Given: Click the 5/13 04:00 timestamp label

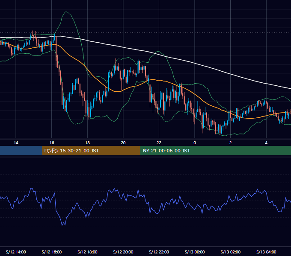Looking at the screenshot, I should tap(266, 252).
